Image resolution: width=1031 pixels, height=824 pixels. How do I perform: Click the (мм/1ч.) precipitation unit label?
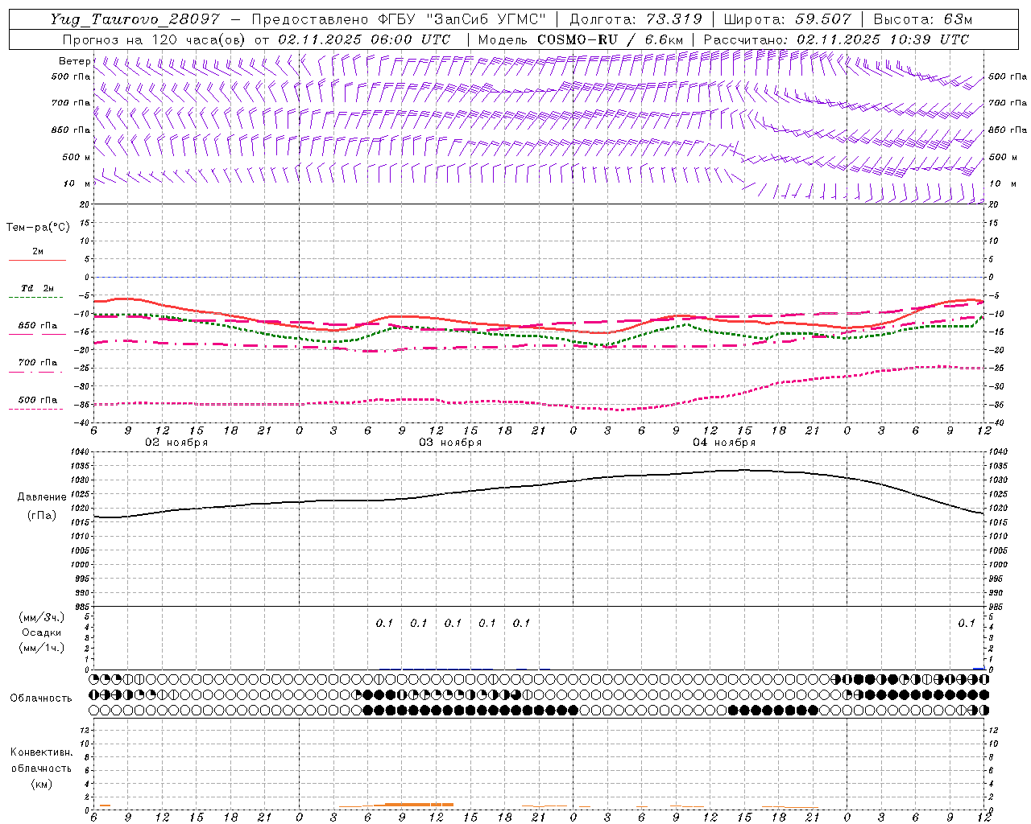click(x=42, y=648)
